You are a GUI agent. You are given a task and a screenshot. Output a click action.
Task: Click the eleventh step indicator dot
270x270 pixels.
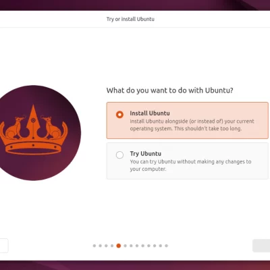coord(155,246)
